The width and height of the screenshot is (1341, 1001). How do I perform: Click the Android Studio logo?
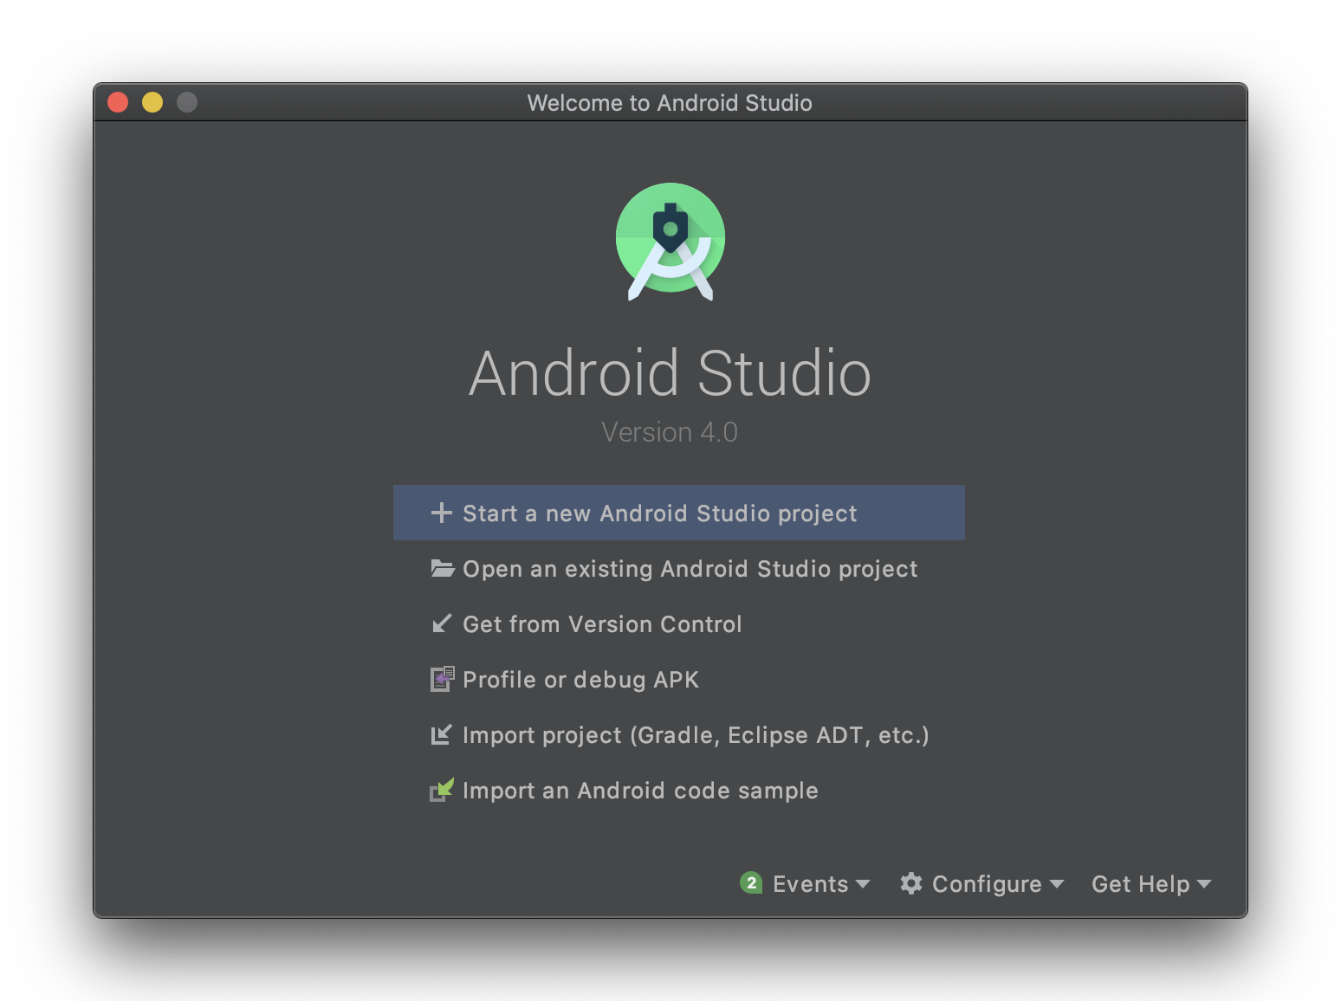tap(670, 242)
